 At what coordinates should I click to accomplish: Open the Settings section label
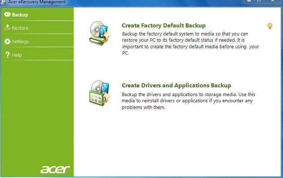(20, 41)
